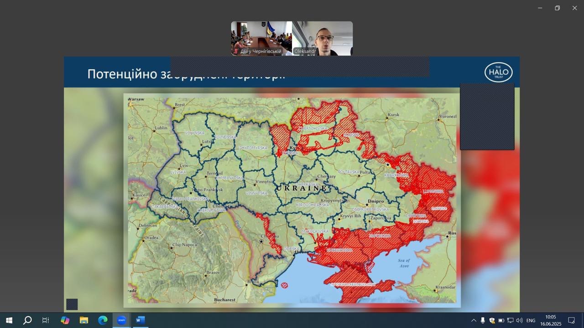The image size is (584, 328).
Task: Open Windows Security shield tray icon
Action: click(x=492, y=321)
